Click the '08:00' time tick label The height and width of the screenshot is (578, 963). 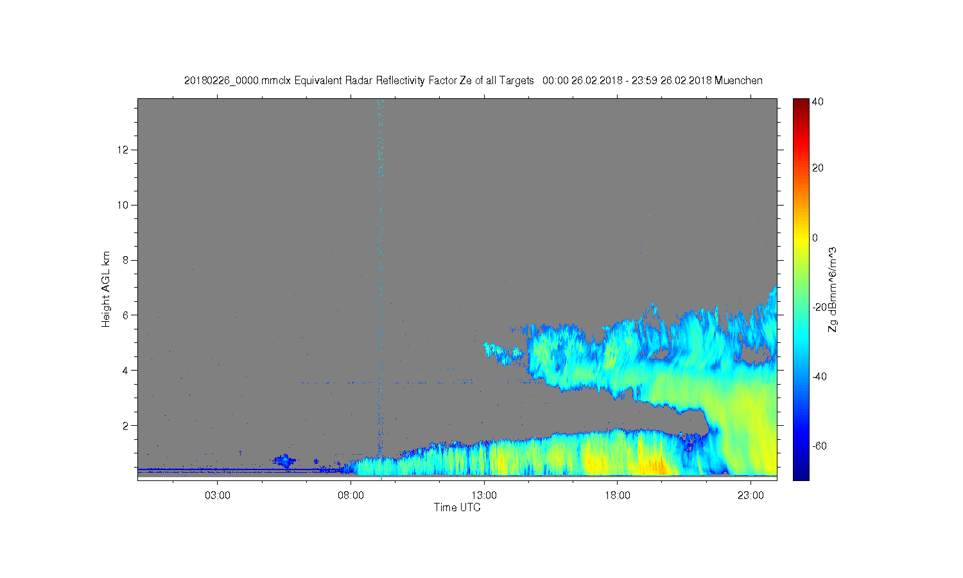(x=351, y=496)
